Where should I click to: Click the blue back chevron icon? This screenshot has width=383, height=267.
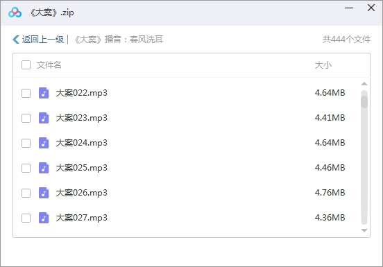(x=16, y=40)
